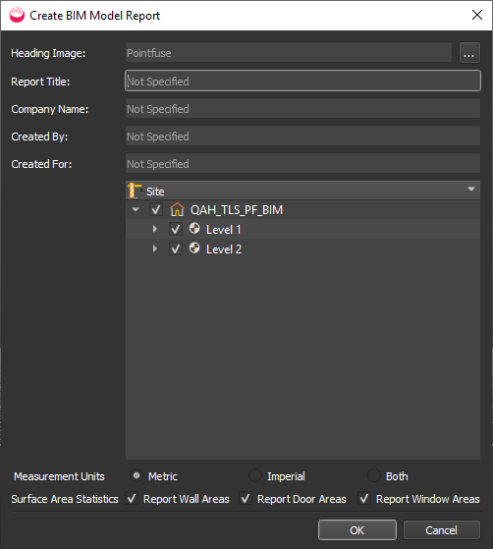
Task: Uncheck the QAH_TLS_PF_BIM checkbox
Action: pos(156,210)
